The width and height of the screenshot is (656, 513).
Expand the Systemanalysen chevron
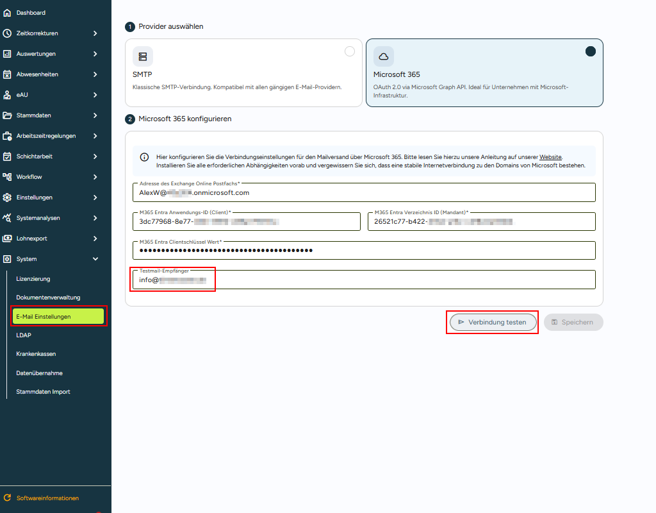pyautogui.click(x=95, y=218)
